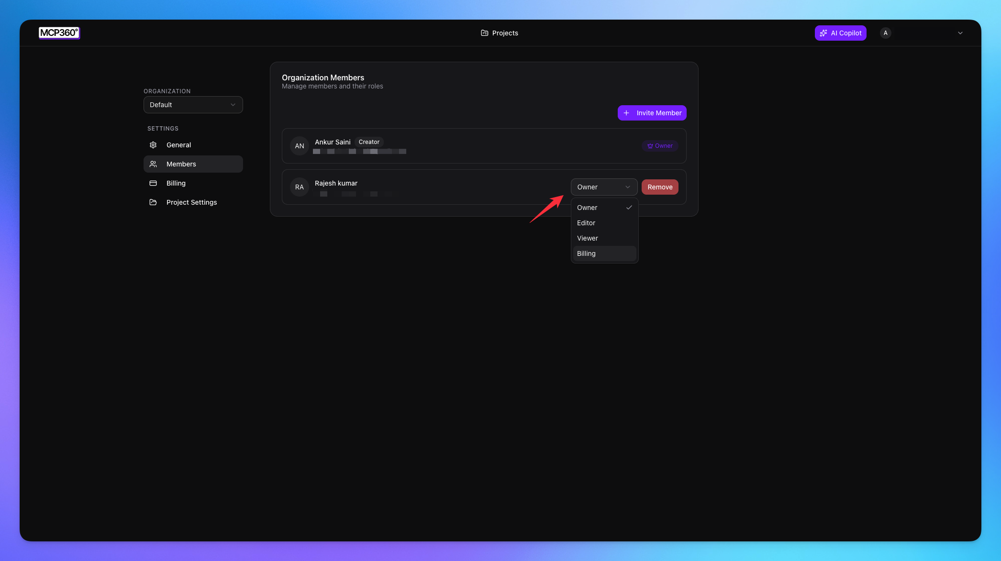Click the AN avatar for Ankur Saini
This screenshot has height=561, width=1001.
[x=300, y=146]
